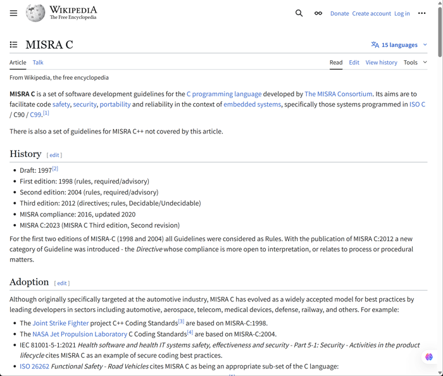This screenshot has width=443, height=376.
Task: Follow the security link
Action: click(85, 104)
